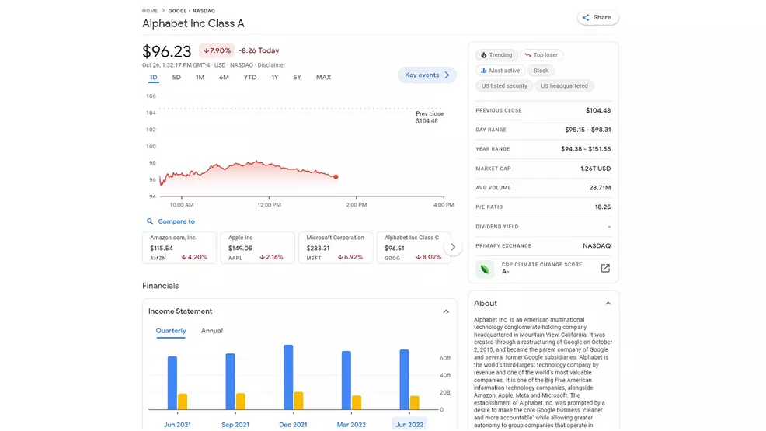Click the Trending flame chip
The width and height of the screenshot is (766, 431).
(x=496, y=55)
